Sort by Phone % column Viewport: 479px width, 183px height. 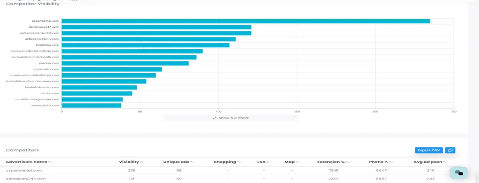(381, 162)
